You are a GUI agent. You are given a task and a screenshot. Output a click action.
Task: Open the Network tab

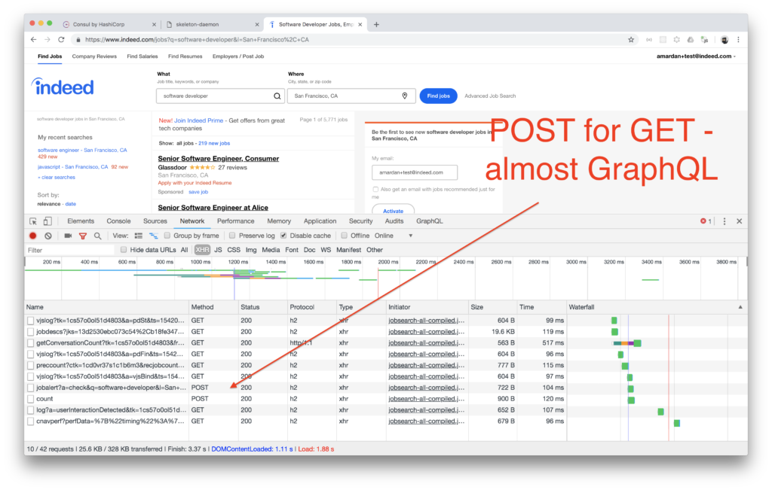[x=192, y=221]
